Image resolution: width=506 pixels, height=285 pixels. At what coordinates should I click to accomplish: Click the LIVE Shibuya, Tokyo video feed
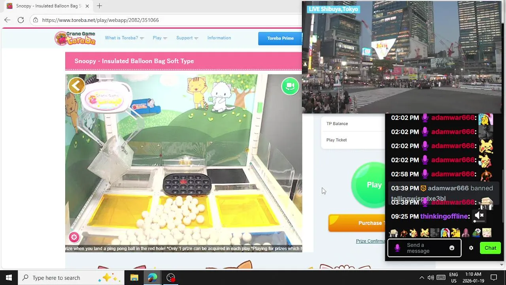pyautogui.click(x=402, y=57)
